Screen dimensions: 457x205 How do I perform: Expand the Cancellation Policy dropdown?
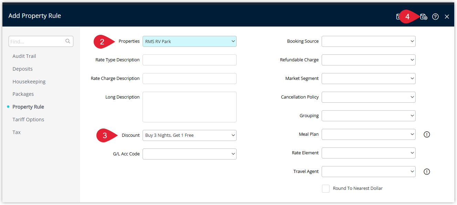(x=368, y=97)
